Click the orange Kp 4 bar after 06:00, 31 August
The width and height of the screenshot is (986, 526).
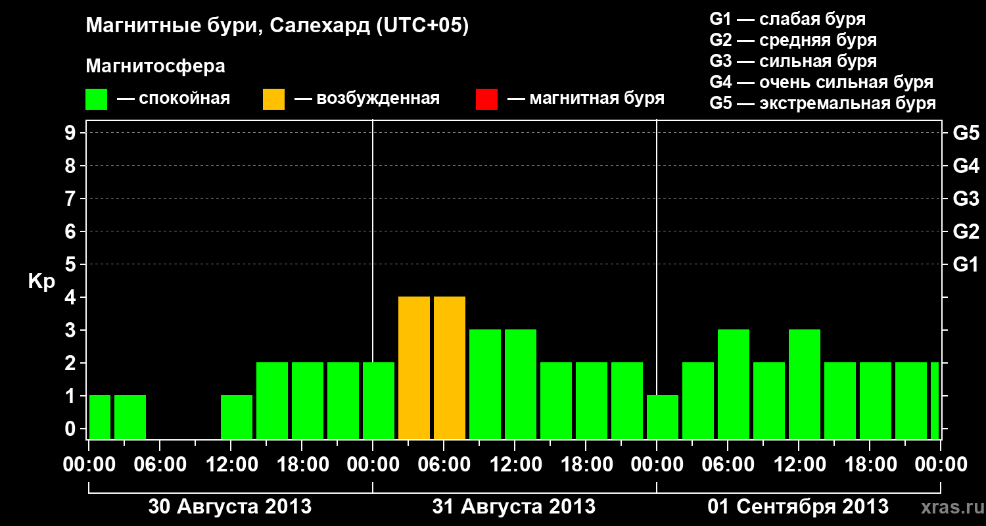(450, 368)
